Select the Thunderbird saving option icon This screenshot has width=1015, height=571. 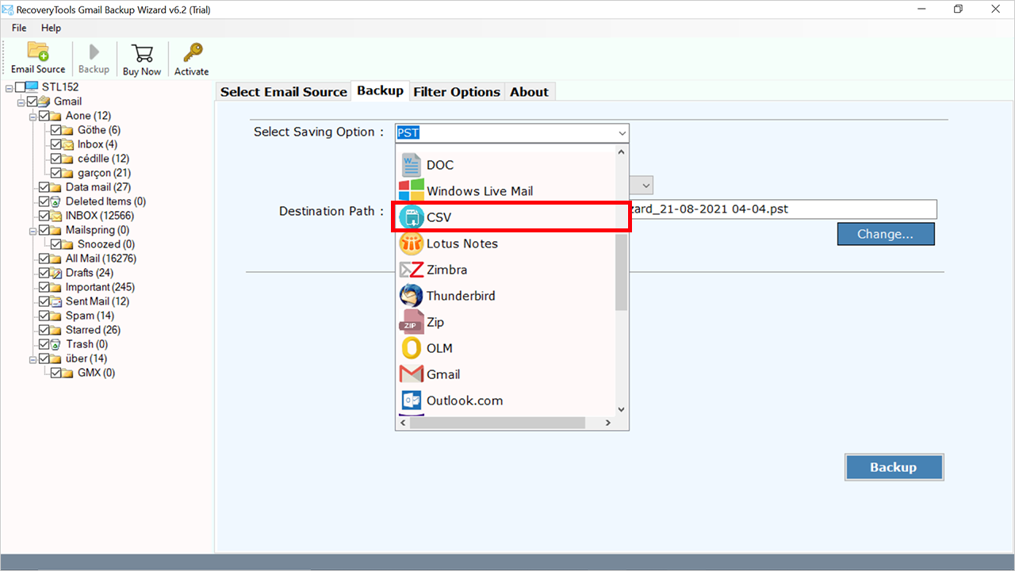click(411, 295)
